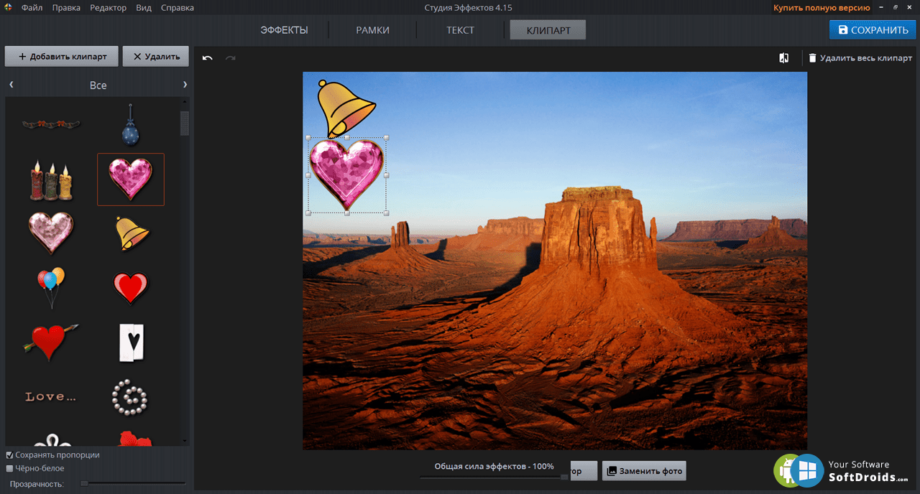920x494 pixels.
Task: Pick the colorful balloons clipart
Action: [51, 287]
